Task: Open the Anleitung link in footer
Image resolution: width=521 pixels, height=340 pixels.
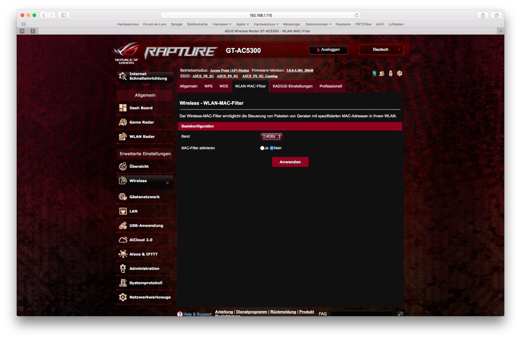Action: pos(224,312)
